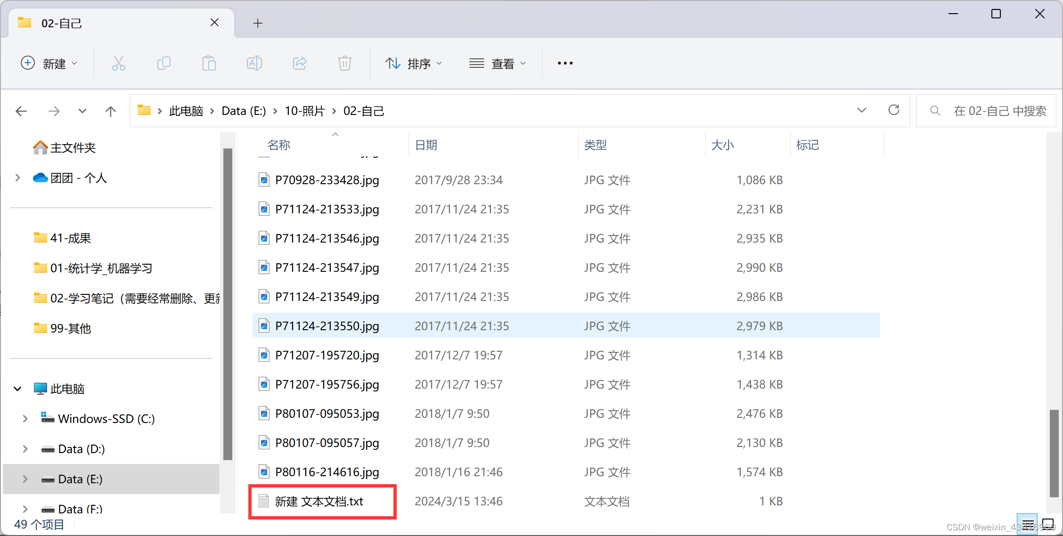The image size is (1063, 536).
Task: Refresh the current folder view
Action: click(893, 110)
